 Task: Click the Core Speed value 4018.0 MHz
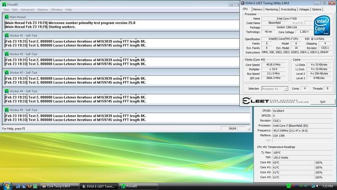pos(273,65)
